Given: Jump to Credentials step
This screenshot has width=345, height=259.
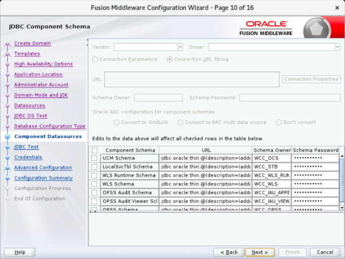Looking at the screenshot, I should tap(28, 157).
